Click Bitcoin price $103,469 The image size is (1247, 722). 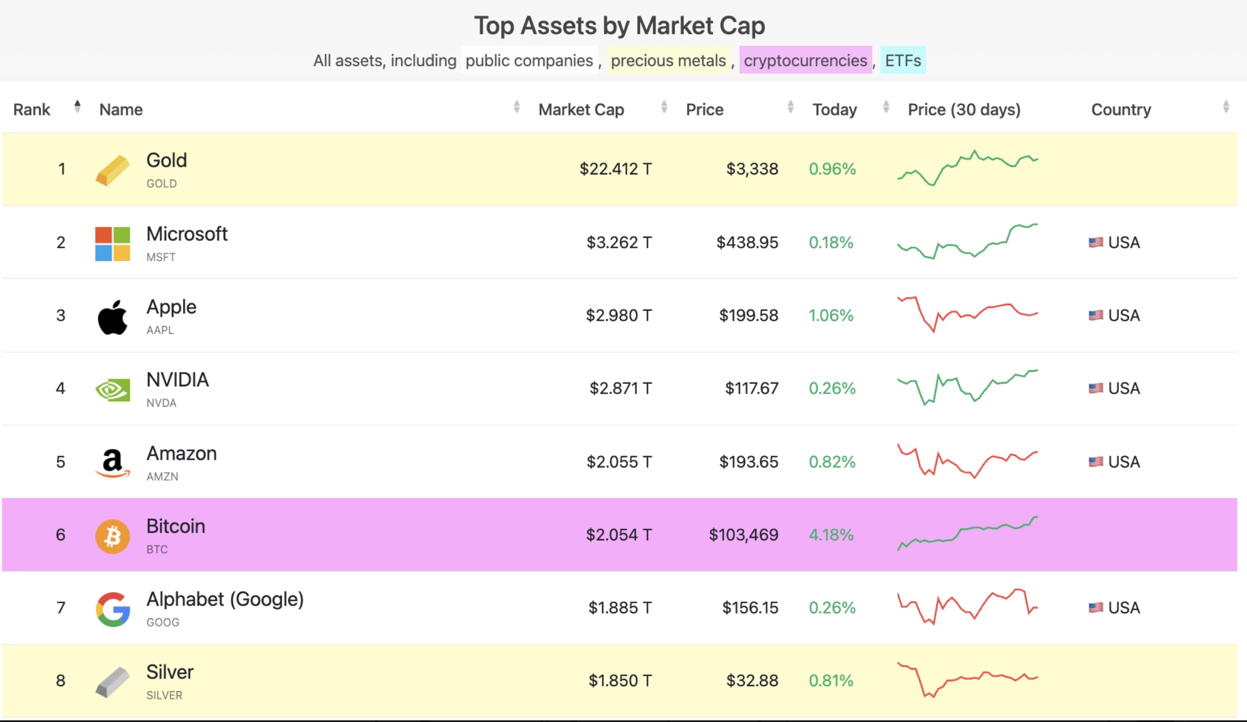[x=744, y=534]
